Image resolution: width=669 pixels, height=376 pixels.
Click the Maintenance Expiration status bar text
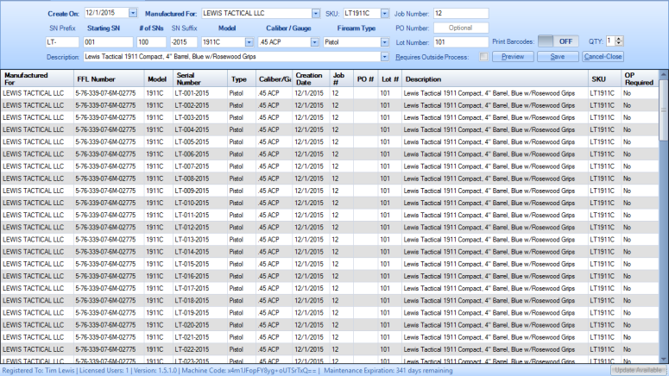pyautogui.click(x=388, y=371)
